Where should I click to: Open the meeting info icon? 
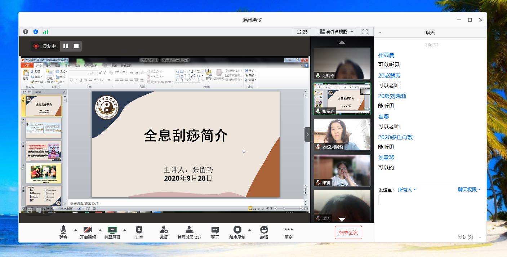pos(26,32)
